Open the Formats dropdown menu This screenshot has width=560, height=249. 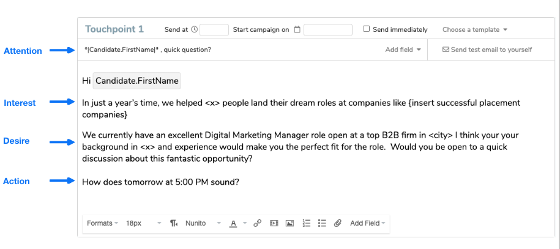[102, 223]
